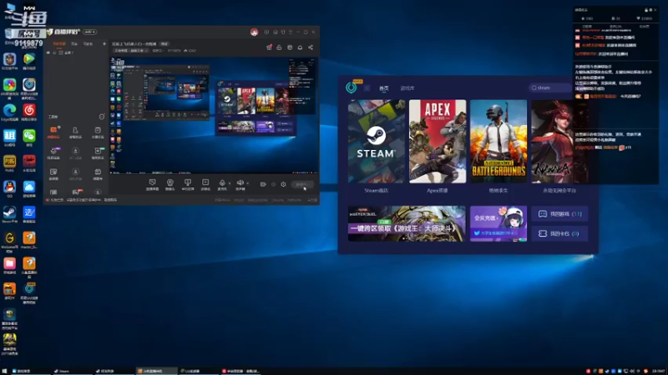Viewport: 668px width, 375px height.
Task: Open 我的卡包 (0) button in launcher
Action: pos(559,233)
